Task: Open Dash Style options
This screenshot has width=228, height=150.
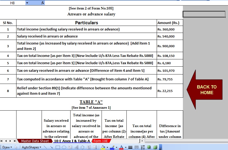Action: (136, 147)
